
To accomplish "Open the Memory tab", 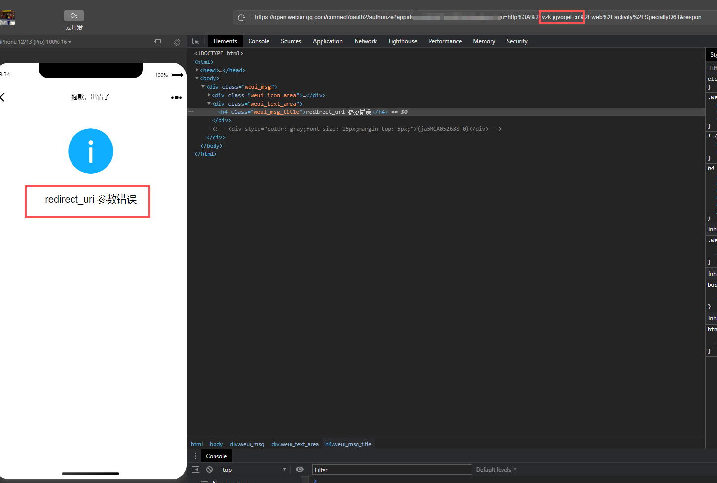I will tap(484, 41).
